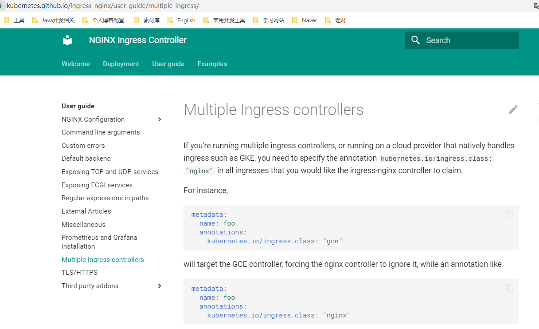Click the search magnifier icon
This screenshot has height=329, width=539.
click(415, 40)
